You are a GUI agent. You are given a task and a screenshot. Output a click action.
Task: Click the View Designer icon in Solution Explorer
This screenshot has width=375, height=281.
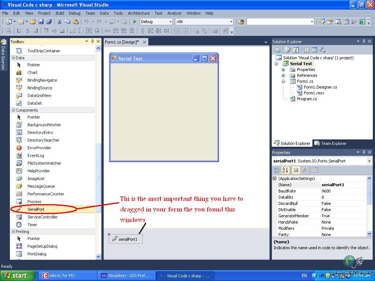tap(315, 50)
